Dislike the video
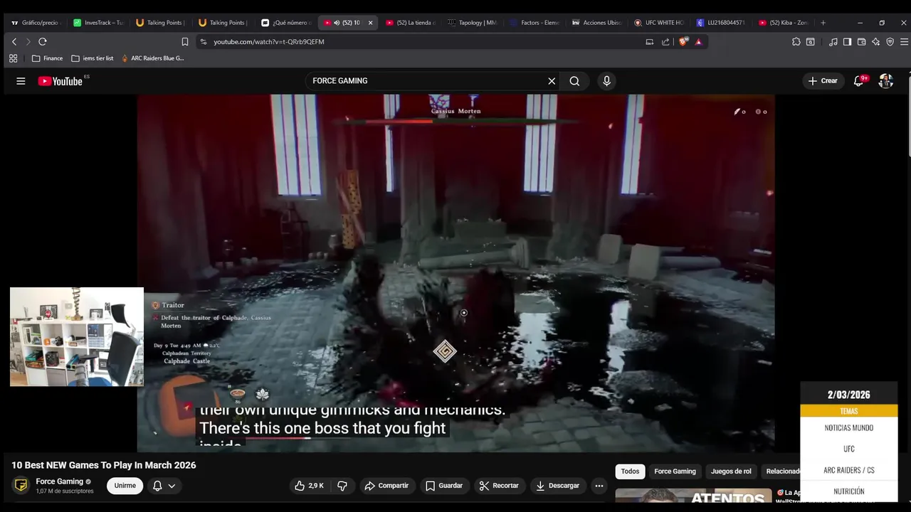The image size is (911, 512). click(342, 486)
